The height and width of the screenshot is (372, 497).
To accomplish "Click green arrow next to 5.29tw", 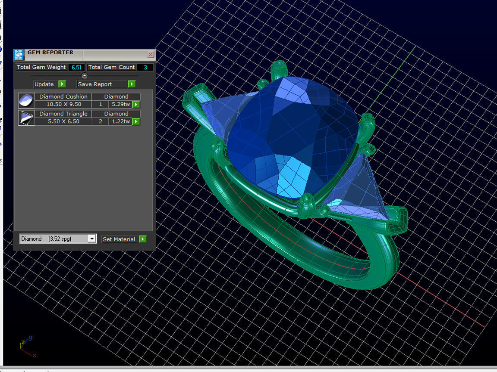I will pos(136,104).
